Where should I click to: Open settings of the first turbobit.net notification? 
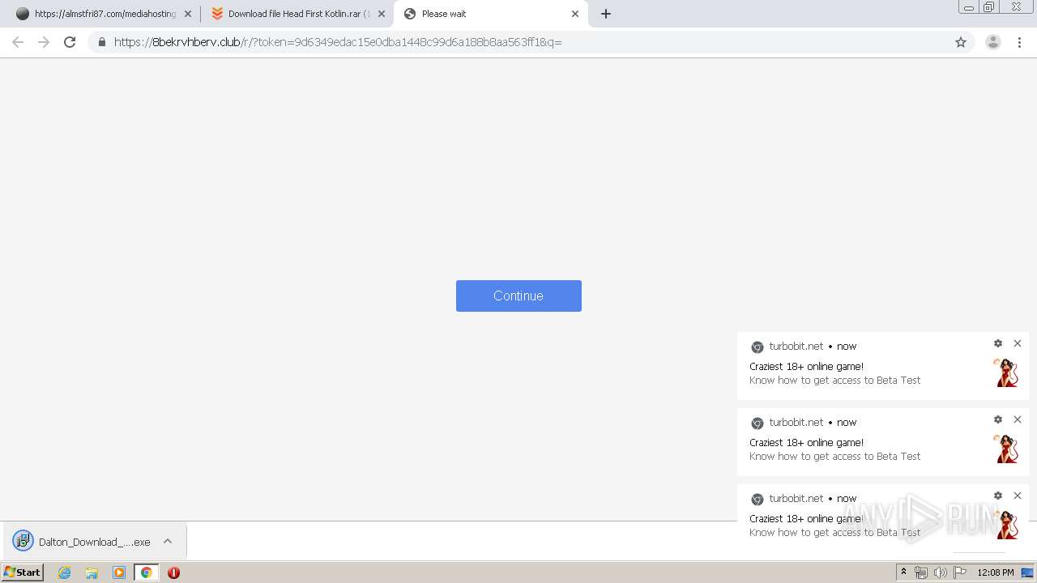(998, 343)
